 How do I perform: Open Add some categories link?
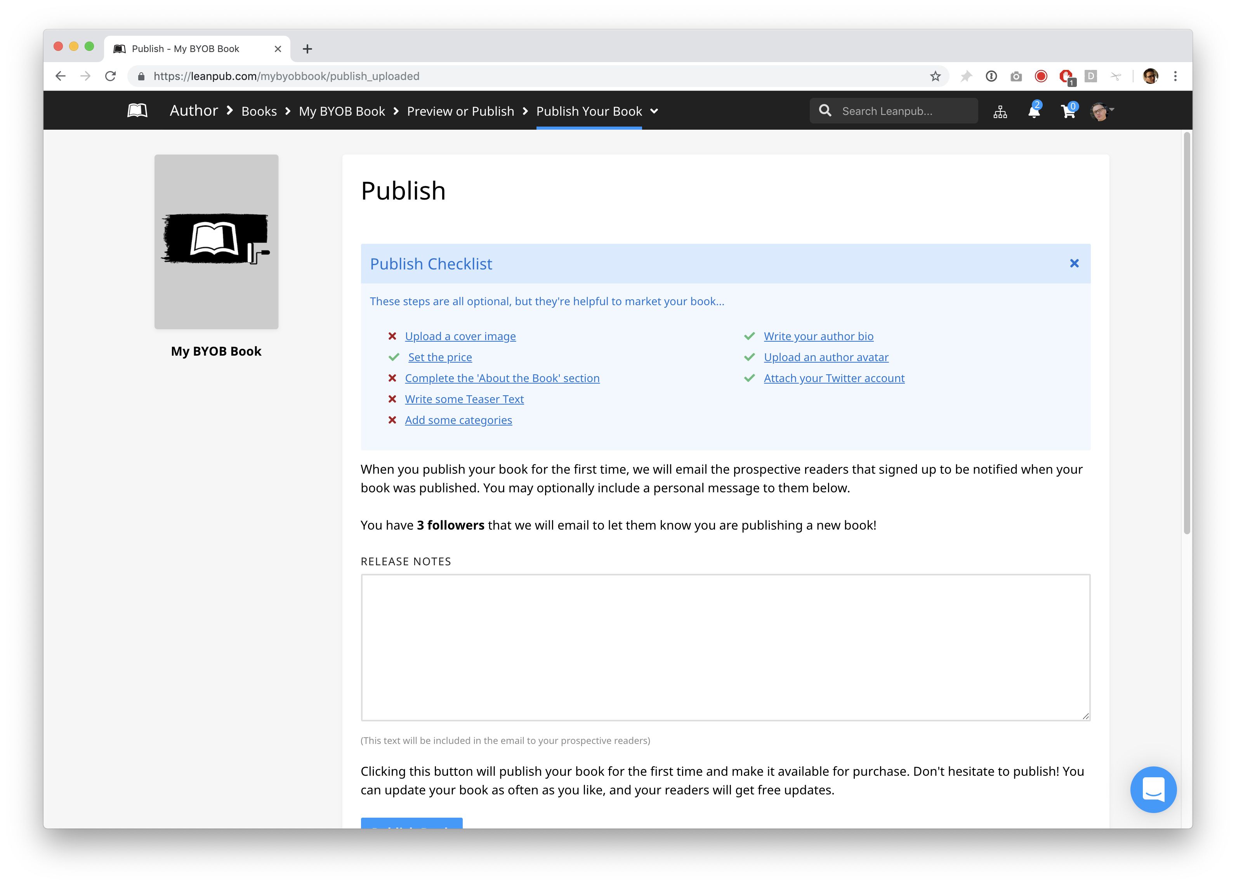coord(458,420)
